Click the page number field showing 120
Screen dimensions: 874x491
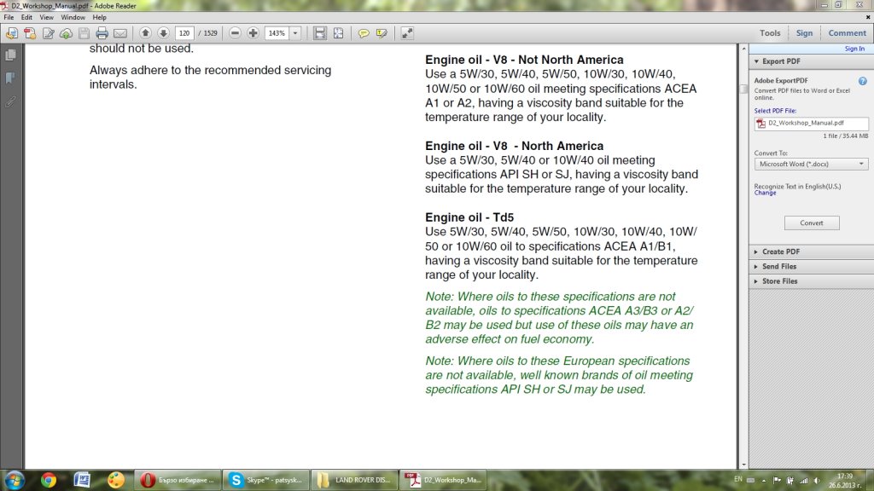tap(184, 33)
